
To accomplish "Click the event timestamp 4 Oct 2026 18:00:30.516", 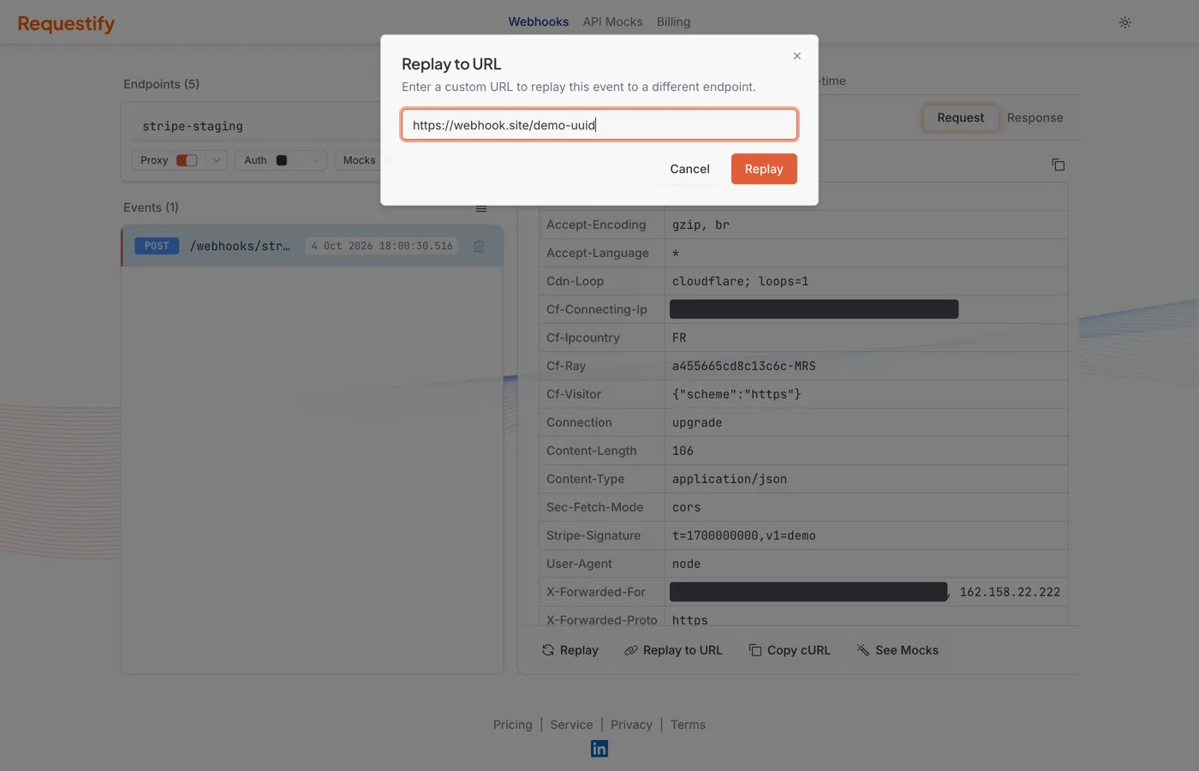I will (x=382, y=247).
